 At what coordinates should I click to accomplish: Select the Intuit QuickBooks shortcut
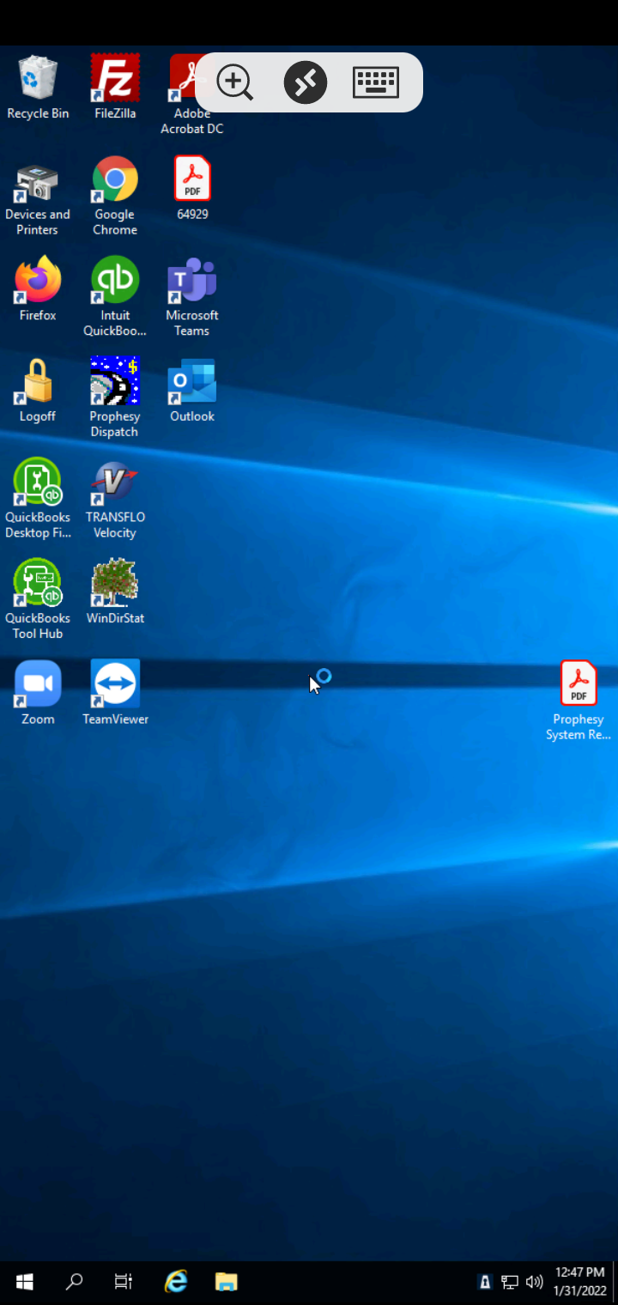(115, 297)
